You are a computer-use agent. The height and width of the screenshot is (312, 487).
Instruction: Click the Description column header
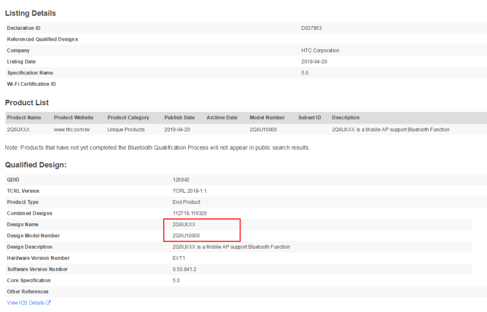click(x=346, y=117)
